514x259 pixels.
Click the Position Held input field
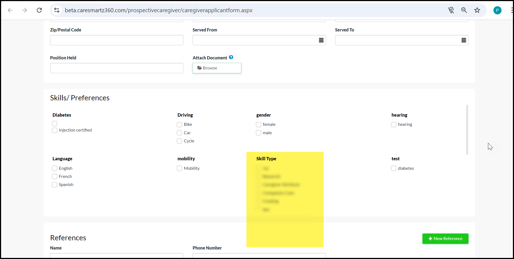[x=116, y=68]
